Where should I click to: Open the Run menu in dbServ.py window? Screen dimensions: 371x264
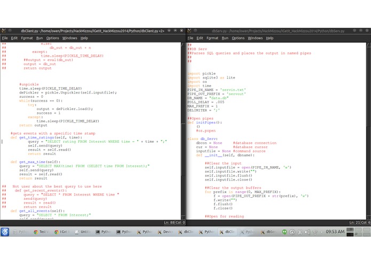225,38
